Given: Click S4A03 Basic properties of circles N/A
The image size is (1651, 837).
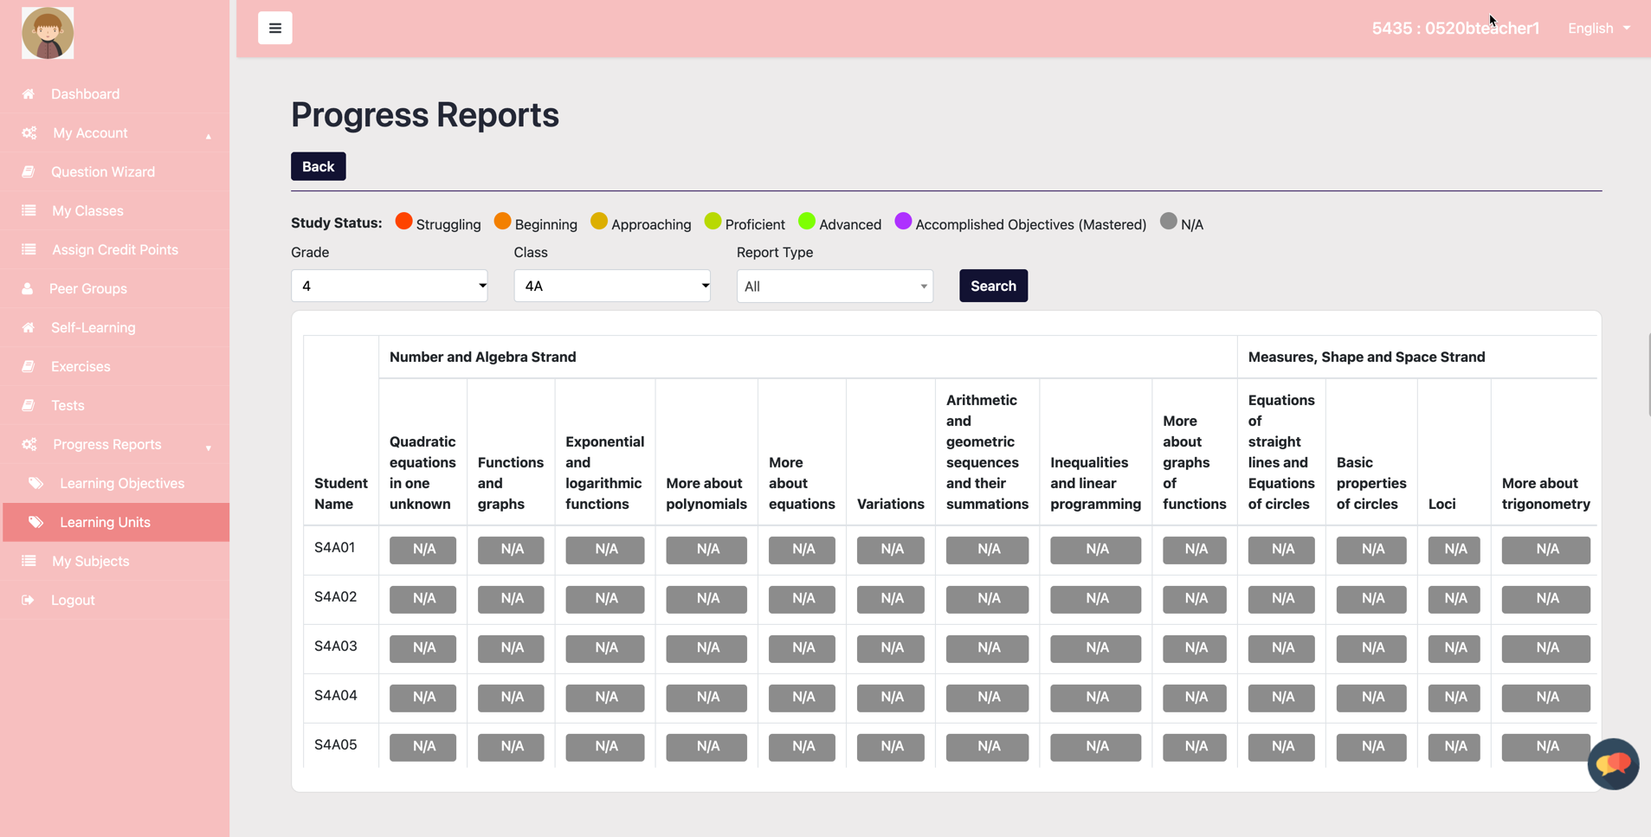Looking at the screenshot, I should pyautogui.click(x=1371, y=648).
